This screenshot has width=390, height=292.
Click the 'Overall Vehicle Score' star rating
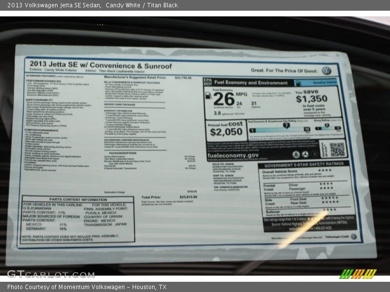click(x=325, y=170)
